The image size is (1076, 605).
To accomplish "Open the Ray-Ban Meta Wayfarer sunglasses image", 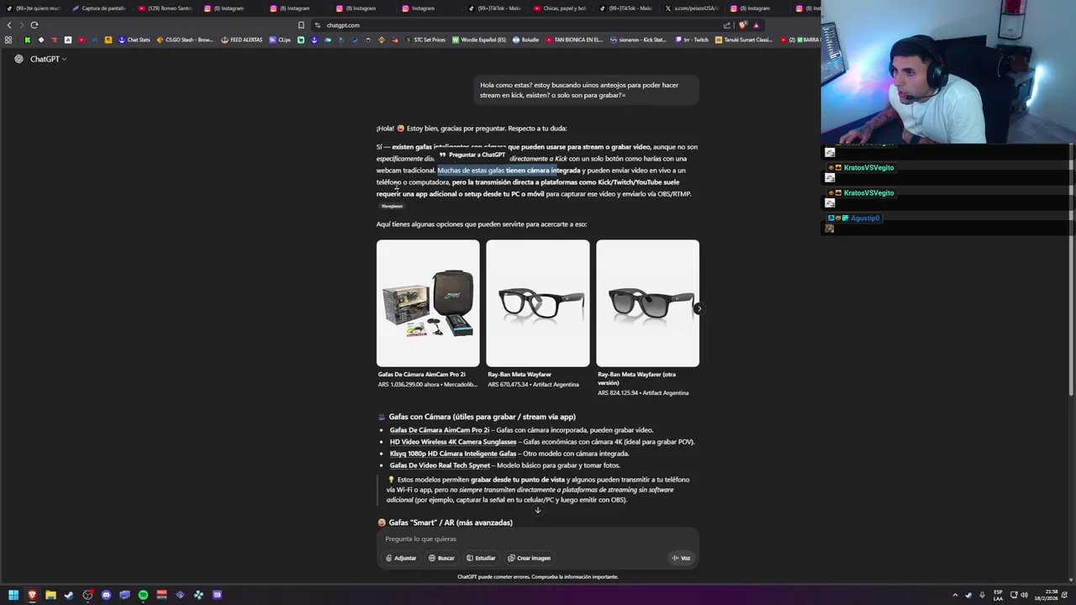I will point(647,303).
